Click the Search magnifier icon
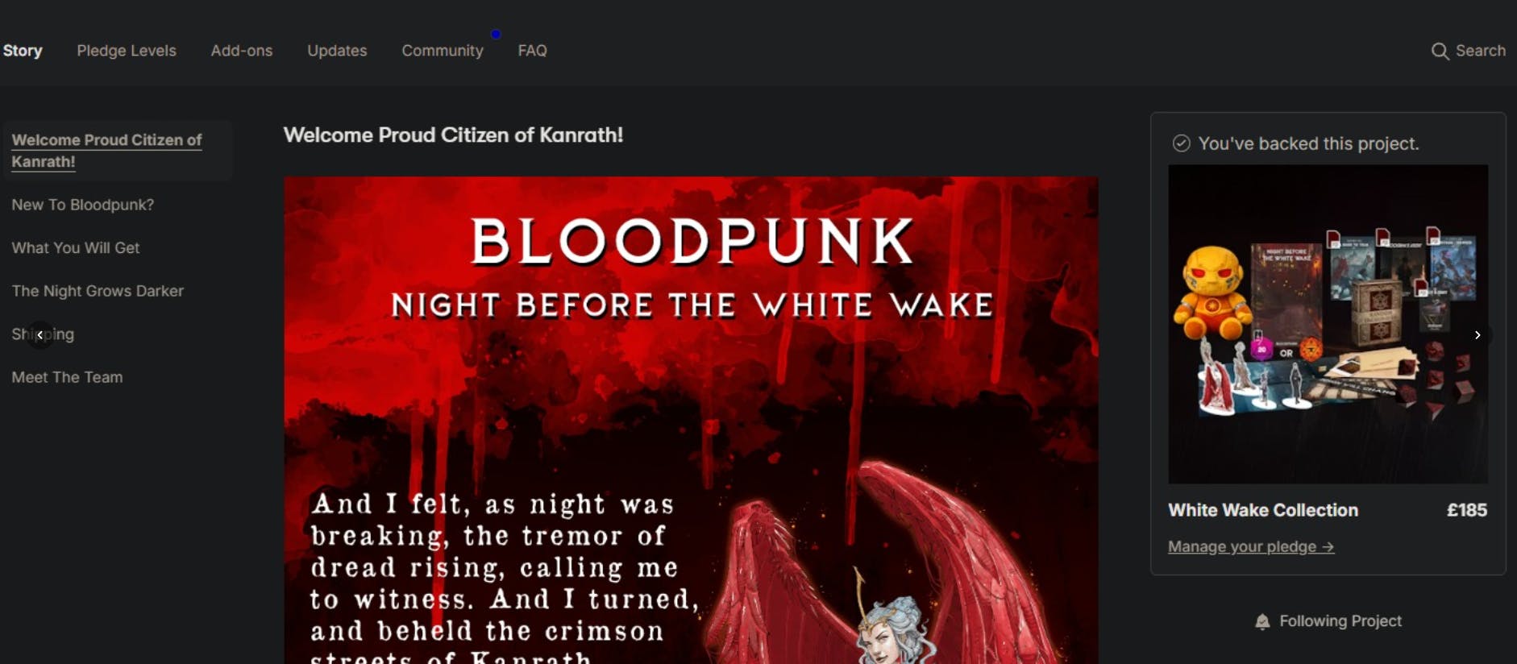Screen dimensions: 1517x664 pos(1440,51)
